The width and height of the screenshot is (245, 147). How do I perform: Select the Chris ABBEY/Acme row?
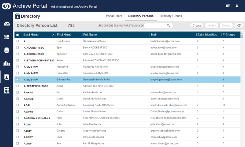(x=127, y=137)
